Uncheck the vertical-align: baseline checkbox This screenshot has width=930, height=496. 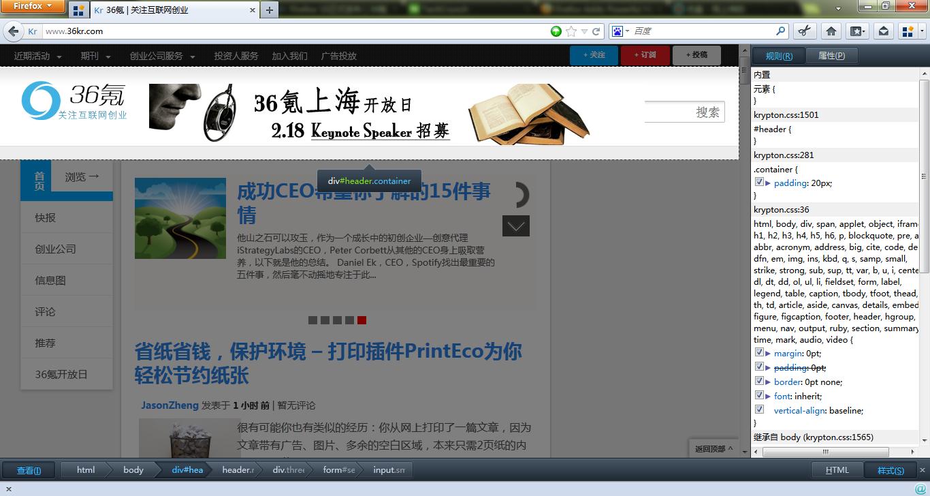[759, 409]
